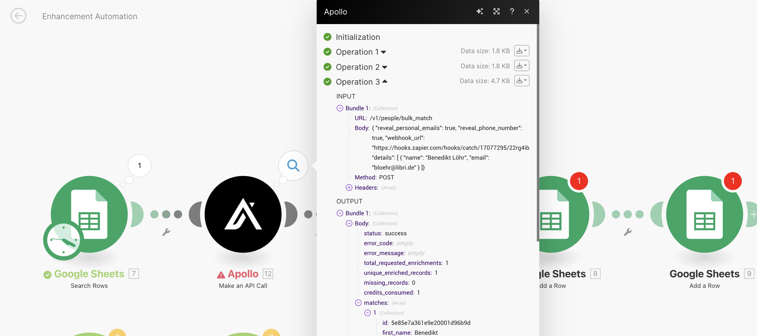Open the AI assistant sparkle icon
Screen dimensions: 757x336
click(x=480, y=11)
